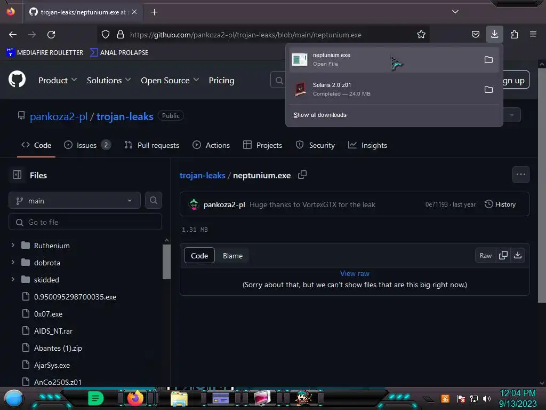Open the three-dots more file actions
The image size is (546, 410).
520,175
